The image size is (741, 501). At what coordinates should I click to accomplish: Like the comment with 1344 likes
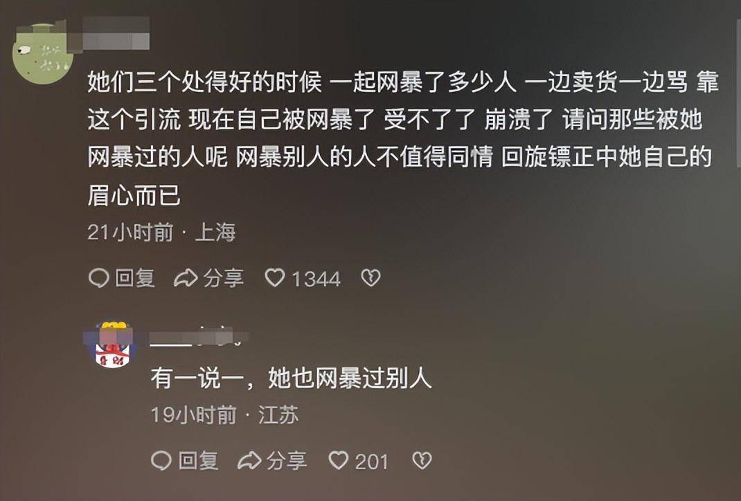click(274, 277)
